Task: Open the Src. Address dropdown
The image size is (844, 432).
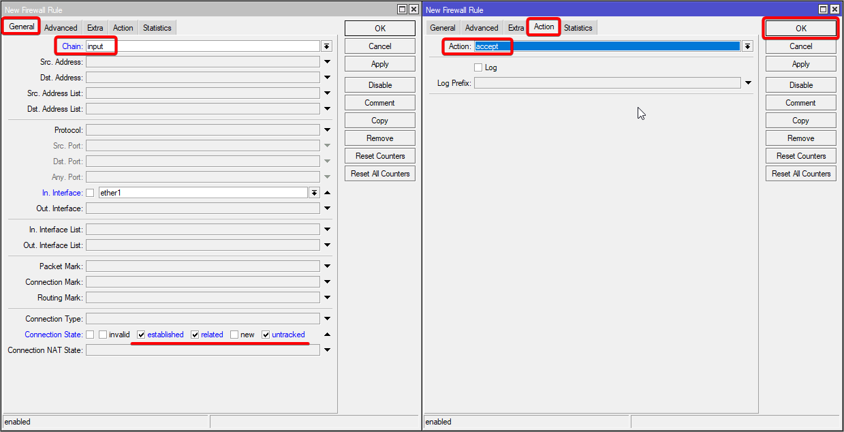Action: coord(327,61)
